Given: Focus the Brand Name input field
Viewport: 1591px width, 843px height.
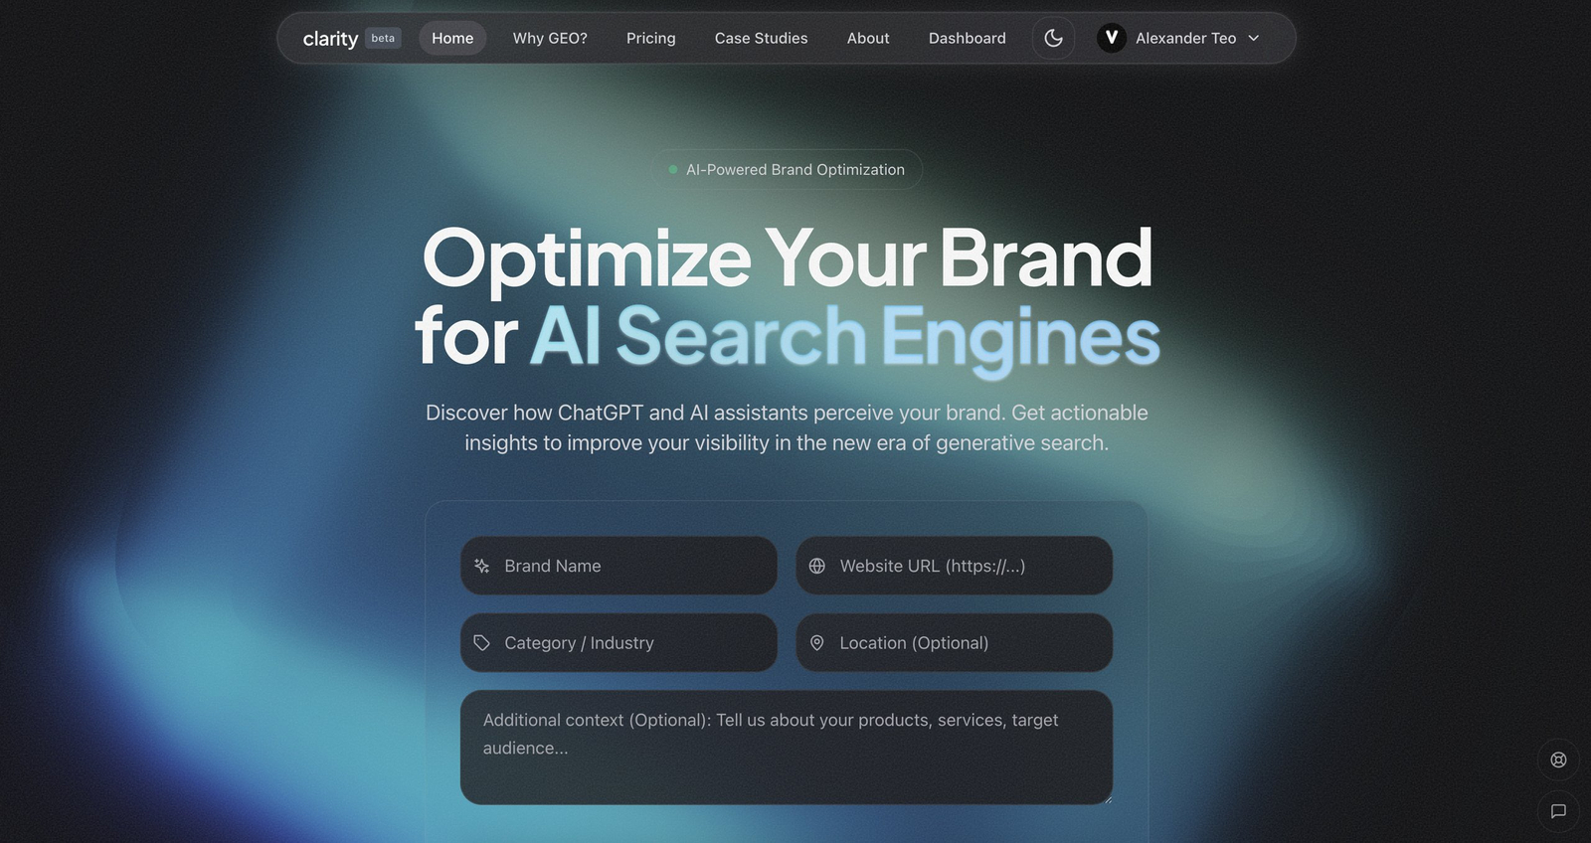Looking at the screenshot, I should coord(636,566).
